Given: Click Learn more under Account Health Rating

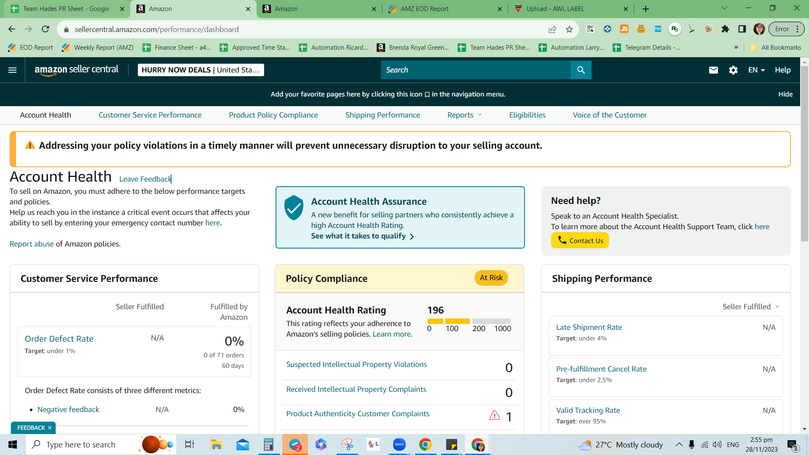Looking at the screenshot, I should tap(391, 334).
